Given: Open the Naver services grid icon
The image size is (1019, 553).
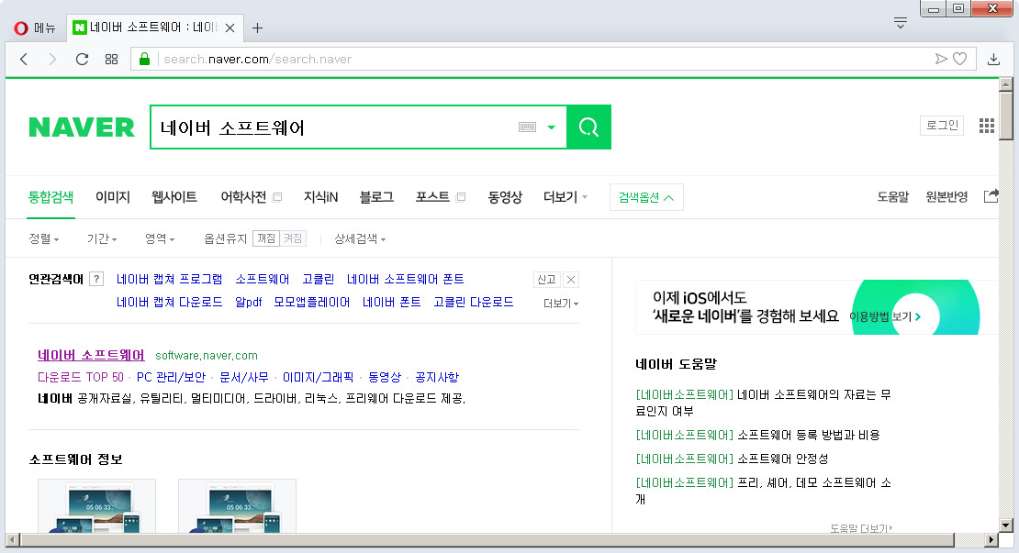Looking at the screenshot, I should pos(987,126).
